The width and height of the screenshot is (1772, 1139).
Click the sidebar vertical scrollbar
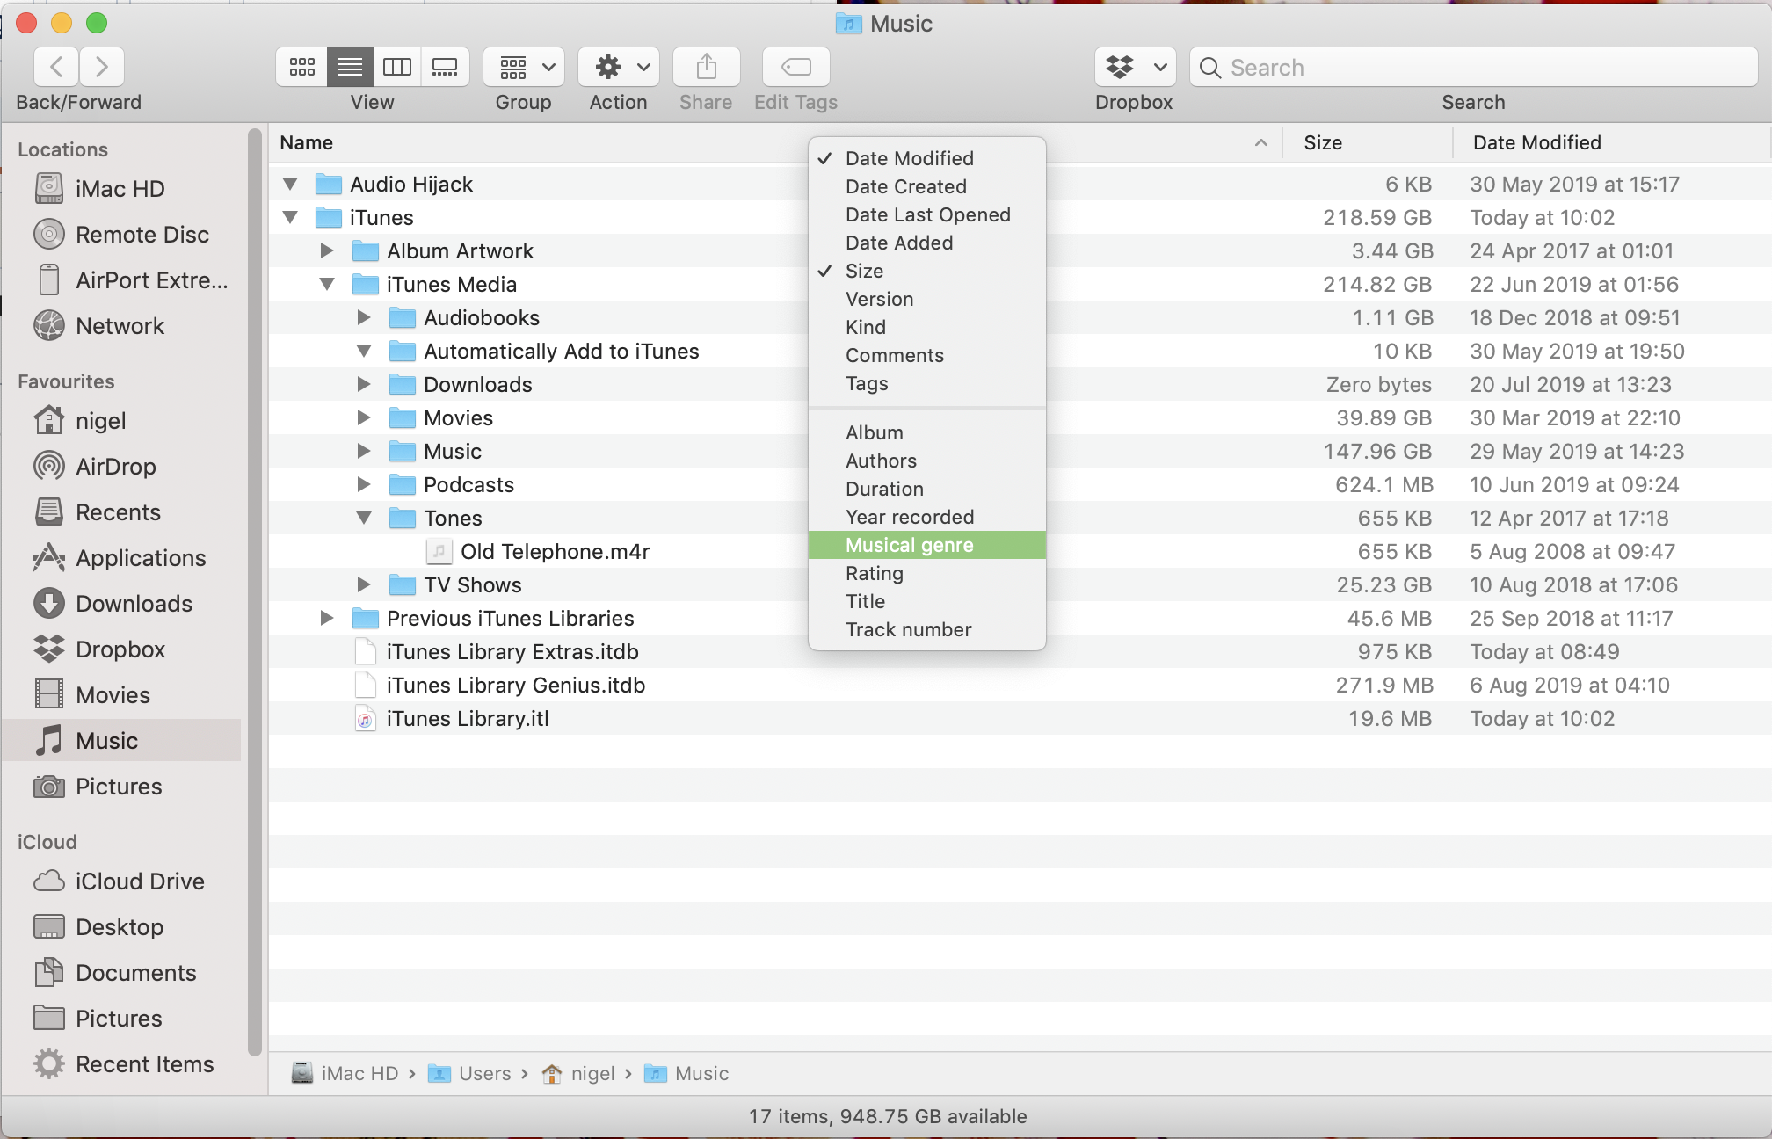(255, 591)
